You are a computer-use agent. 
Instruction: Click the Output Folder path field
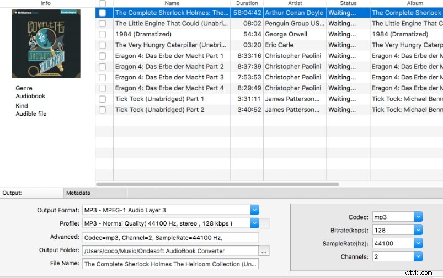coord(170,251)
